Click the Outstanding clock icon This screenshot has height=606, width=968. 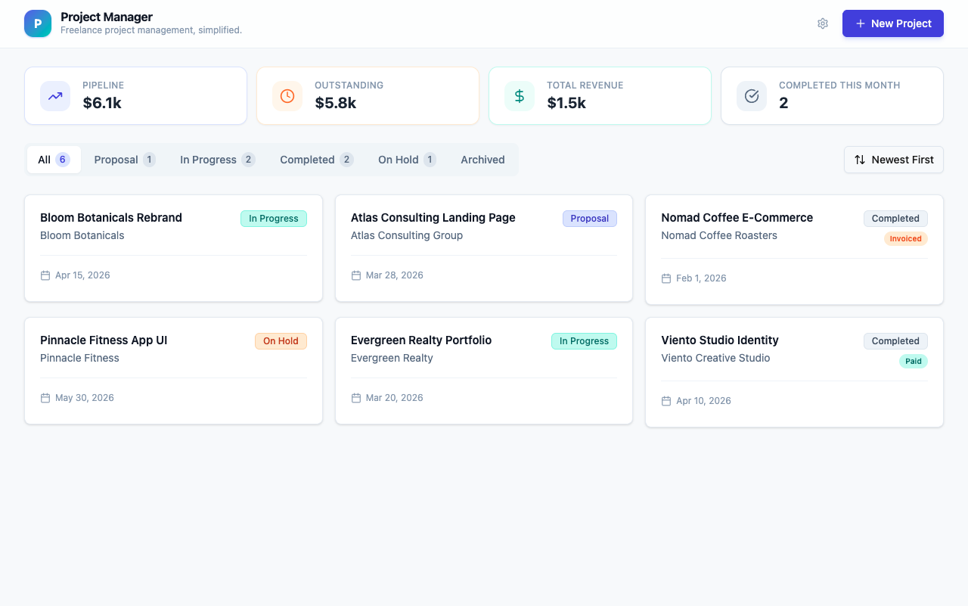tap(287, 96)
